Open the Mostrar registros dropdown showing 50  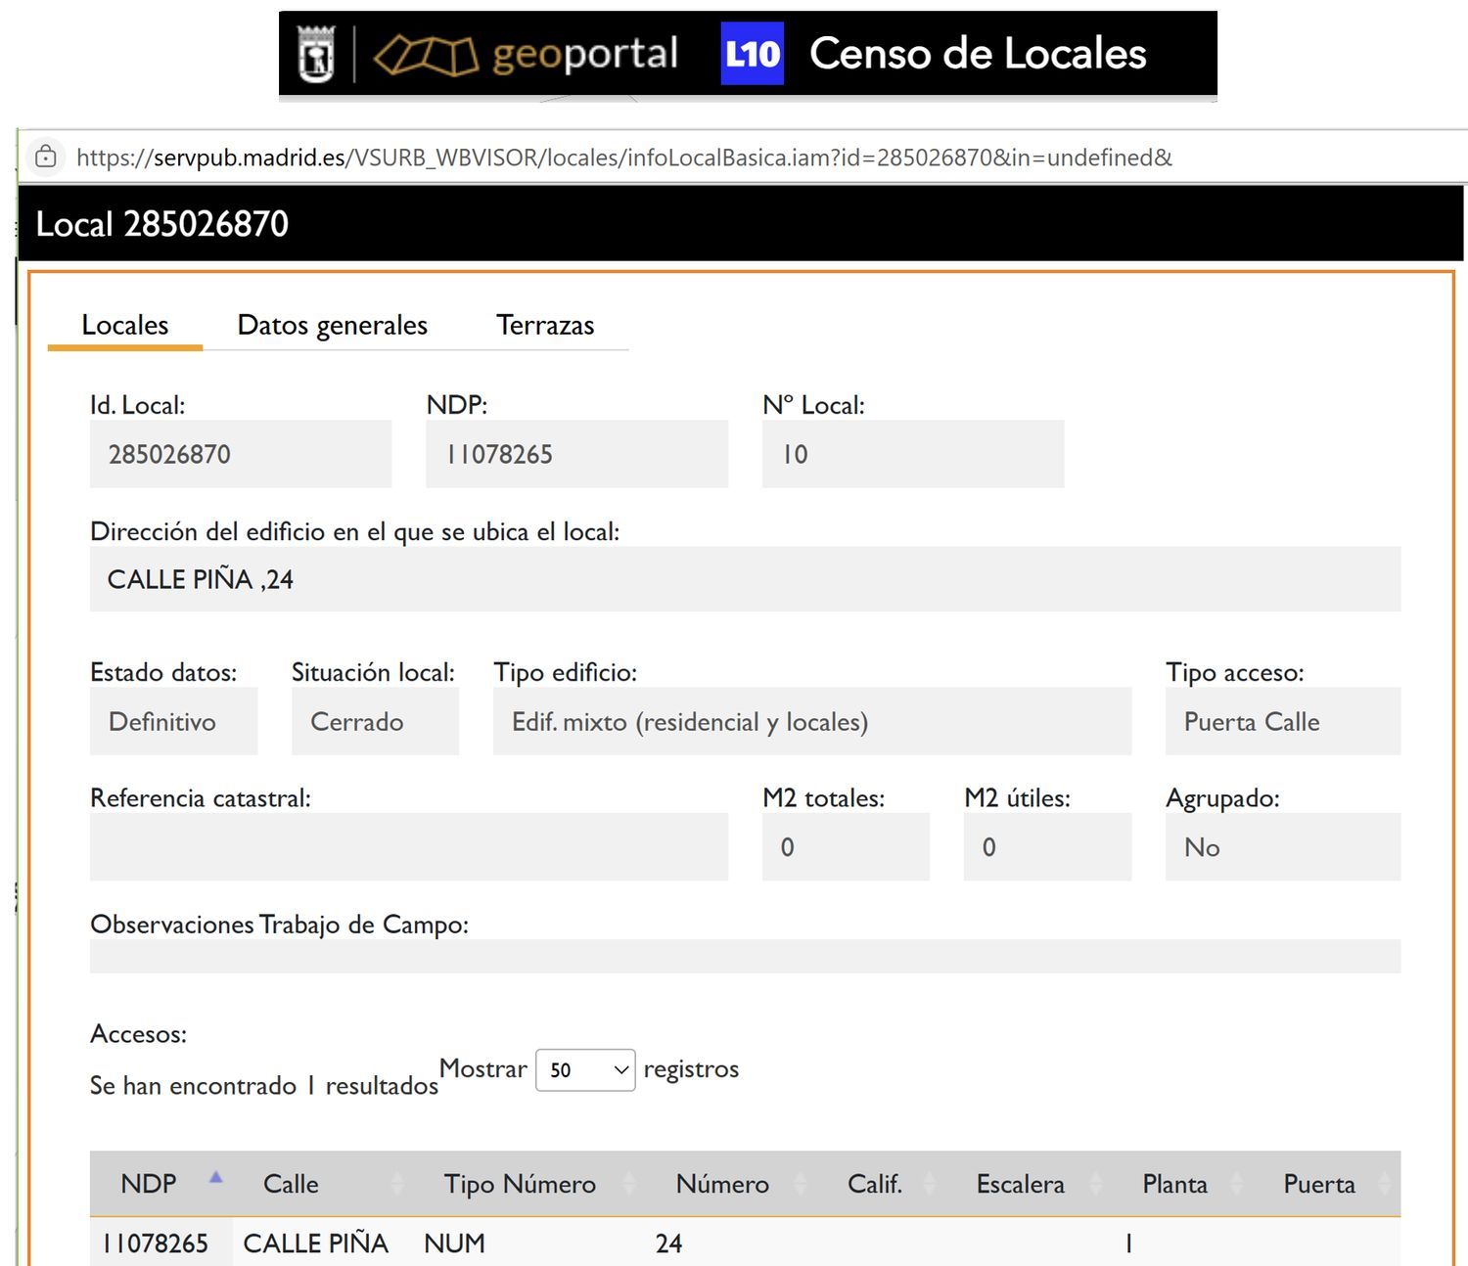[585, 1070]
